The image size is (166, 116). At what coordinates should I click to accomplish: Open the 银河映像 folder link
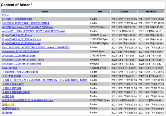[x=7, y=112]
